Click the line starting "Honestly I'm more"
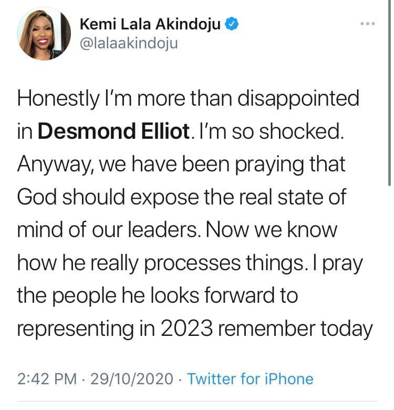 coord(189,99)
